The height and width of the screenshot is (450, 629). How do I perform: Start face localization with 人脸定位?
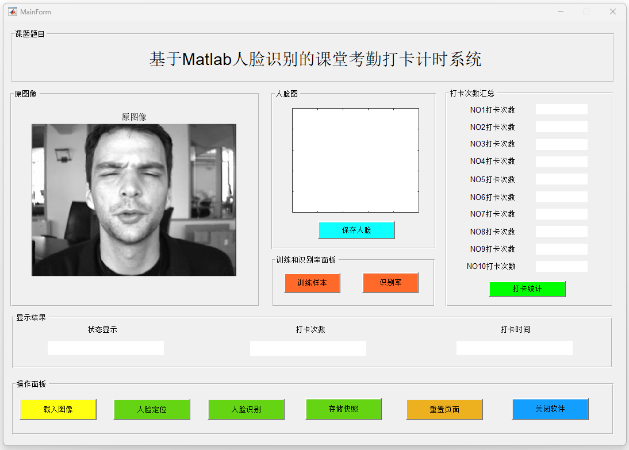point(152,409)
